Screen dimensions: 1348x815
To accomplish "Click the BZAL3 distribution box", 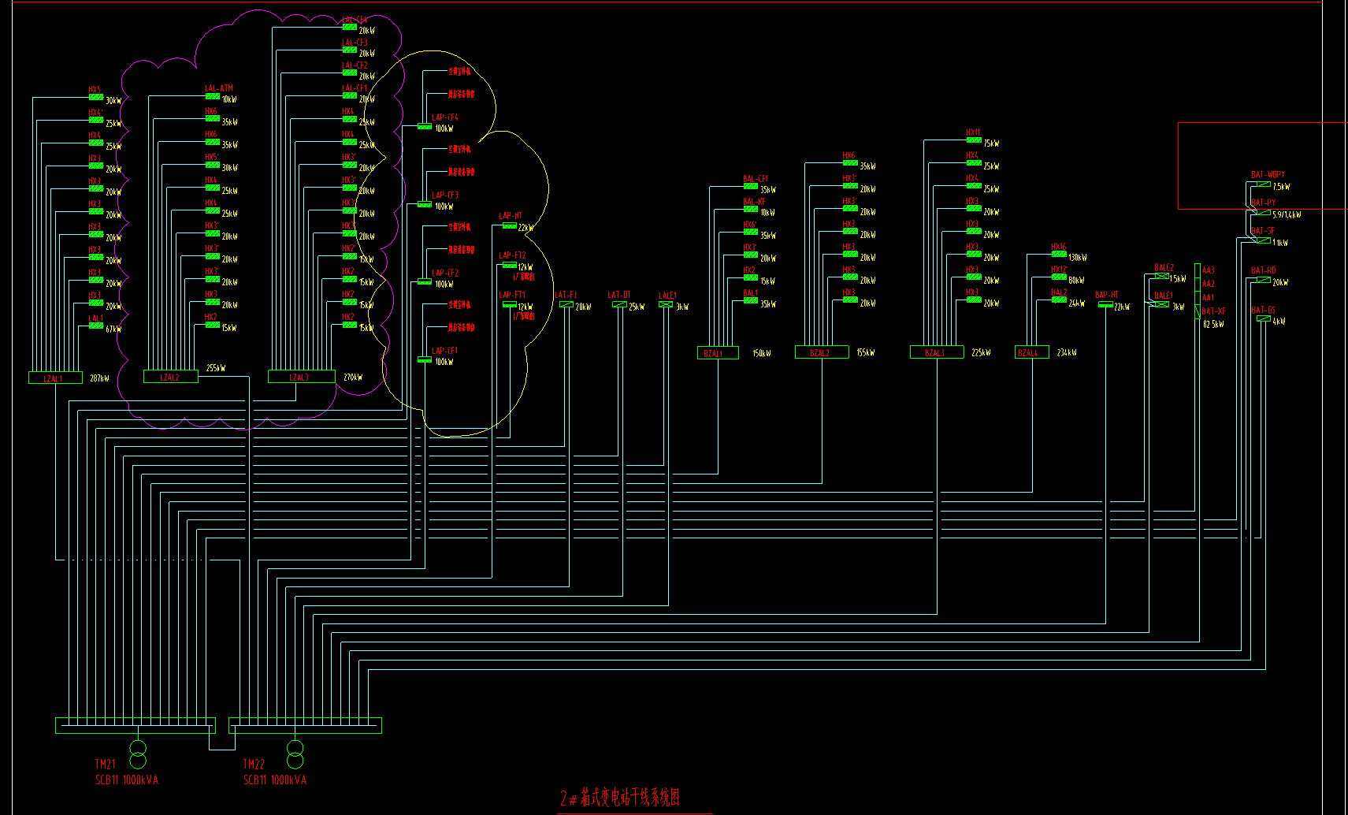I will (x=937, y=352).
